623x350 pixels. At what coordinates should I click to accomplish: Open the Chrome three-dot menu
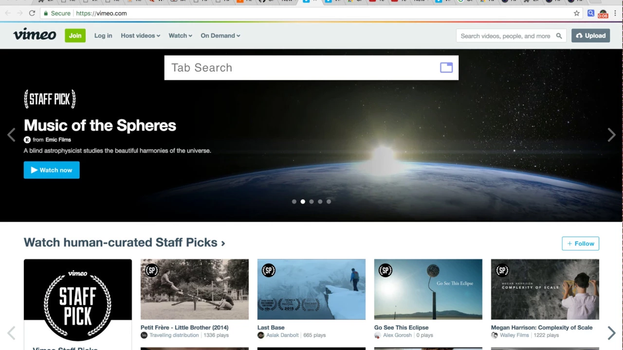click(615, 13)
